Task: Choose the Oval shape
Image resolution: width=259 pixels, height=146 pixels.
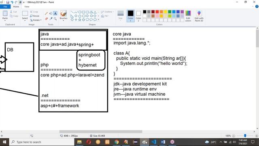Action: point(80,12)
